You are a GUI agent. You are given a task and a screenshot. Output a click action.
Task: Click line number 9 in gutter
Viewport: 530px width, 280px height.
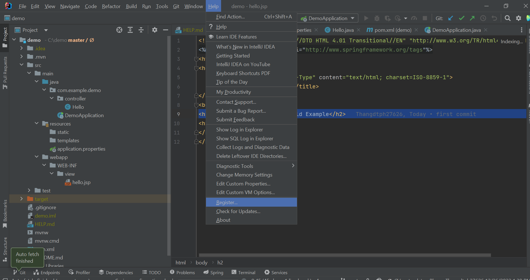[178, 114]
